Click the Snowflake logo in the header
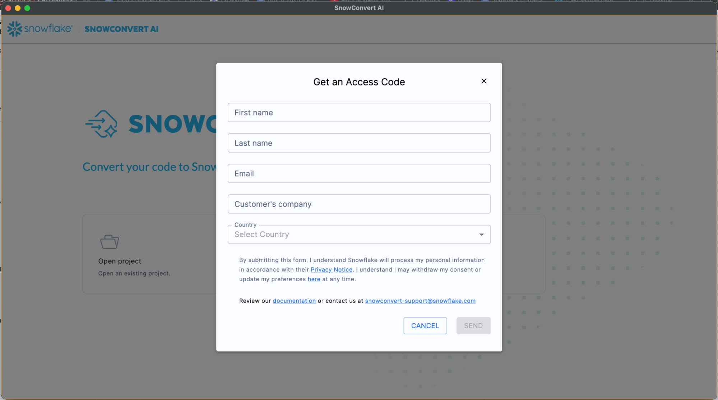718x400 pixels. [40, 29]
